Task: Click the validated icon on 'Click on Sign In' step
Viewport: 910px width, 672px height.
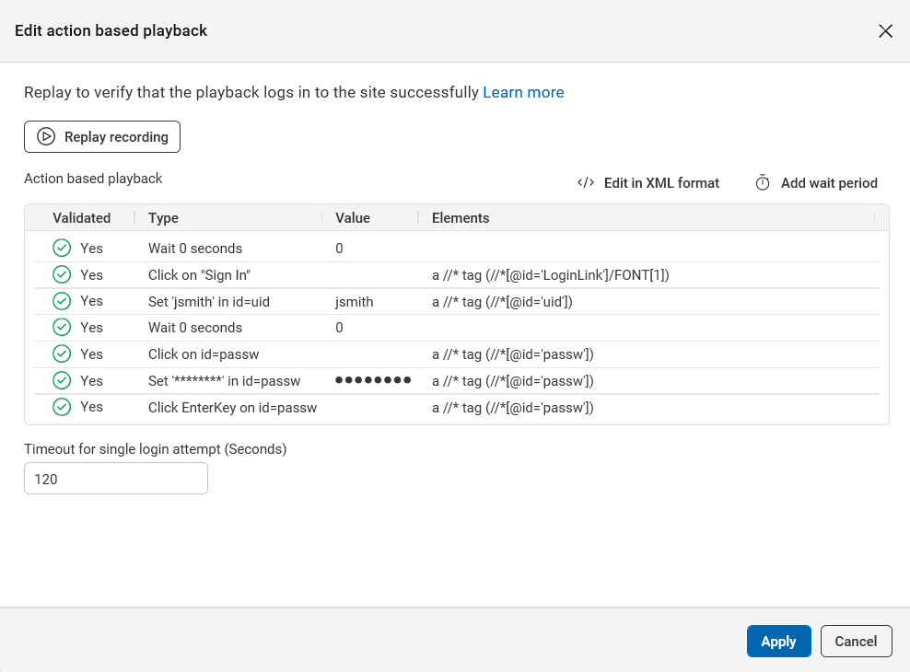Action: coord(62,274)
